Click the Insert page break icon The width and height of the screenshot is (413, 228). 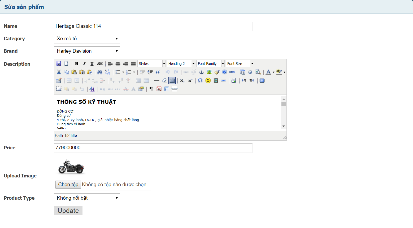(x=174, y=89)
